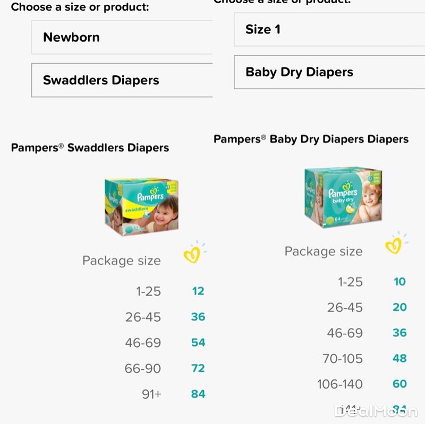425x424 pixels.
Task: Click the Pampers Swaddlers Diapers heading
Action: pyautogui.click(x=90, y=148)
